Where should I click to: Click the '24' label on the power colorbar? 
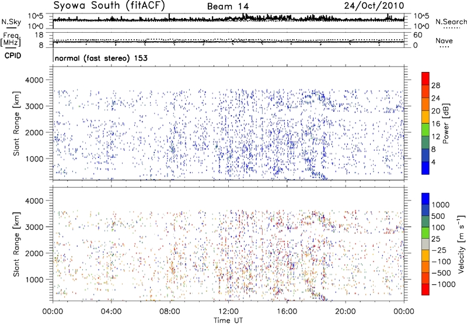(435, 98)
